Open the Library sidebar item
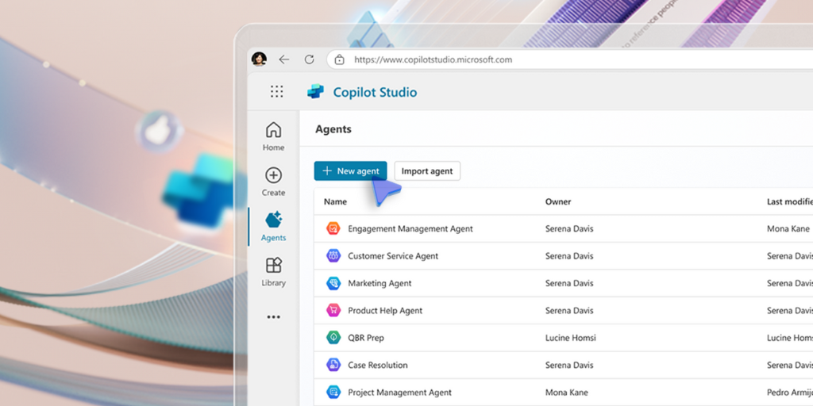 (273, 271)
